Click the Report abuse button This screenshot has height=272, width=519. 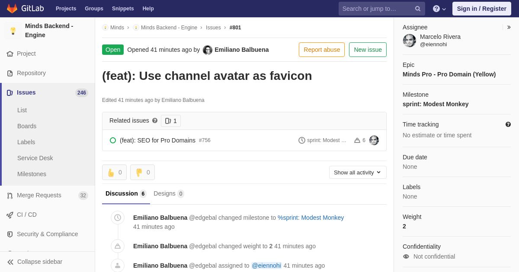click(322, 50)
